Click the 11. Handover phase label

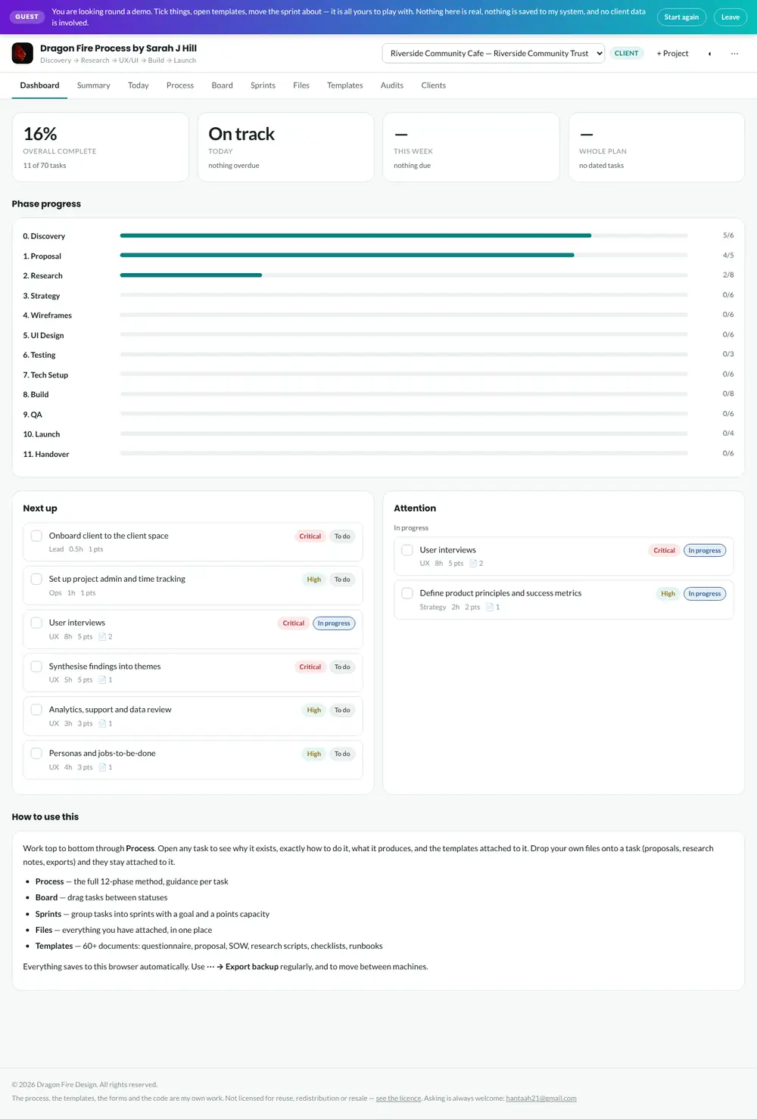(46, 454)
